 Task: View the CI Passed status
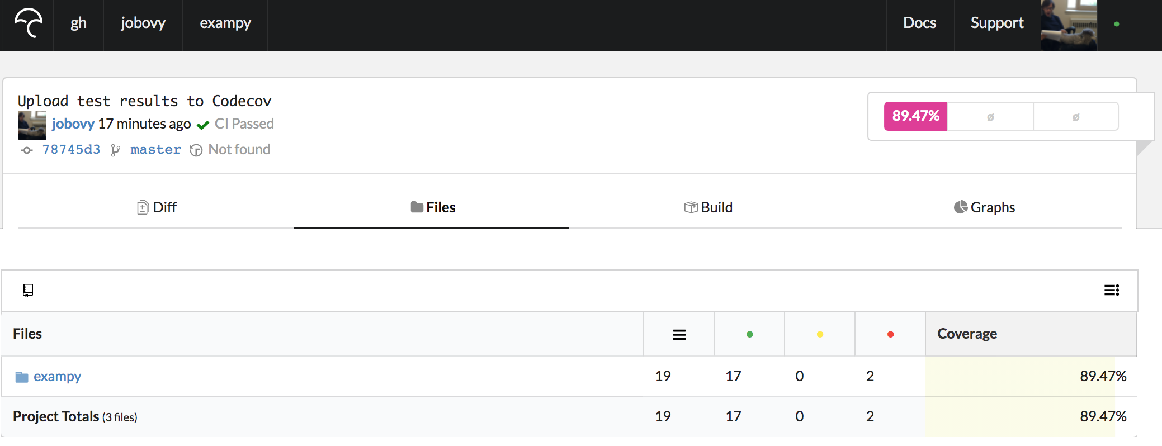[x=244, y=124]
